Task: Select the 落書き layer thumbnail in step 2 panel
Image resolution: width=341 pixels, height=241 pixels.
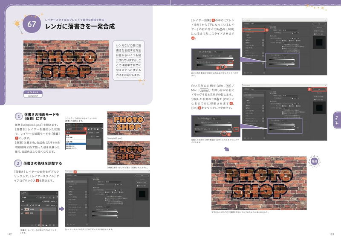Action: coord(27,209)
